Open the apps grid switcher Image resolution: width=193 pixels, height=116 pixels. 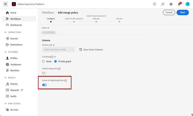pyautogui.click(x=154, y=4)
